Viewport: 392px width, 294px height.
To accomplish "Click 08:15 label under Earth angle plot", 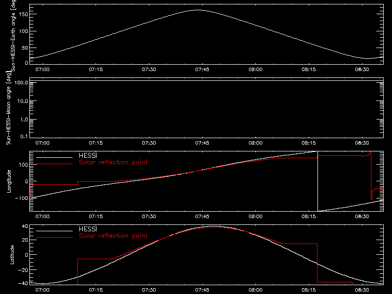I will (309, 69).
